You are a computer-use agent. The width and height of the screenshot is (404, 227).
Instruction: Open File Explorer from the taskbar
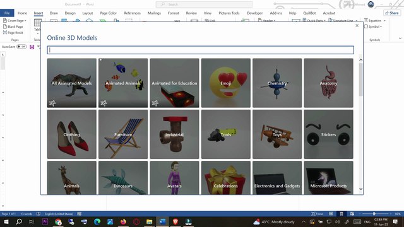[x=149, y=221]
